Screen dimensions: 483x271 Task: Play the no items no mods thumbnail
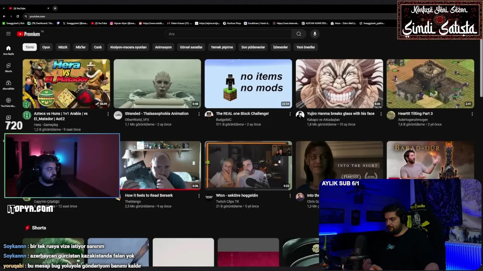pyautogui.click(x=248, y=84)
